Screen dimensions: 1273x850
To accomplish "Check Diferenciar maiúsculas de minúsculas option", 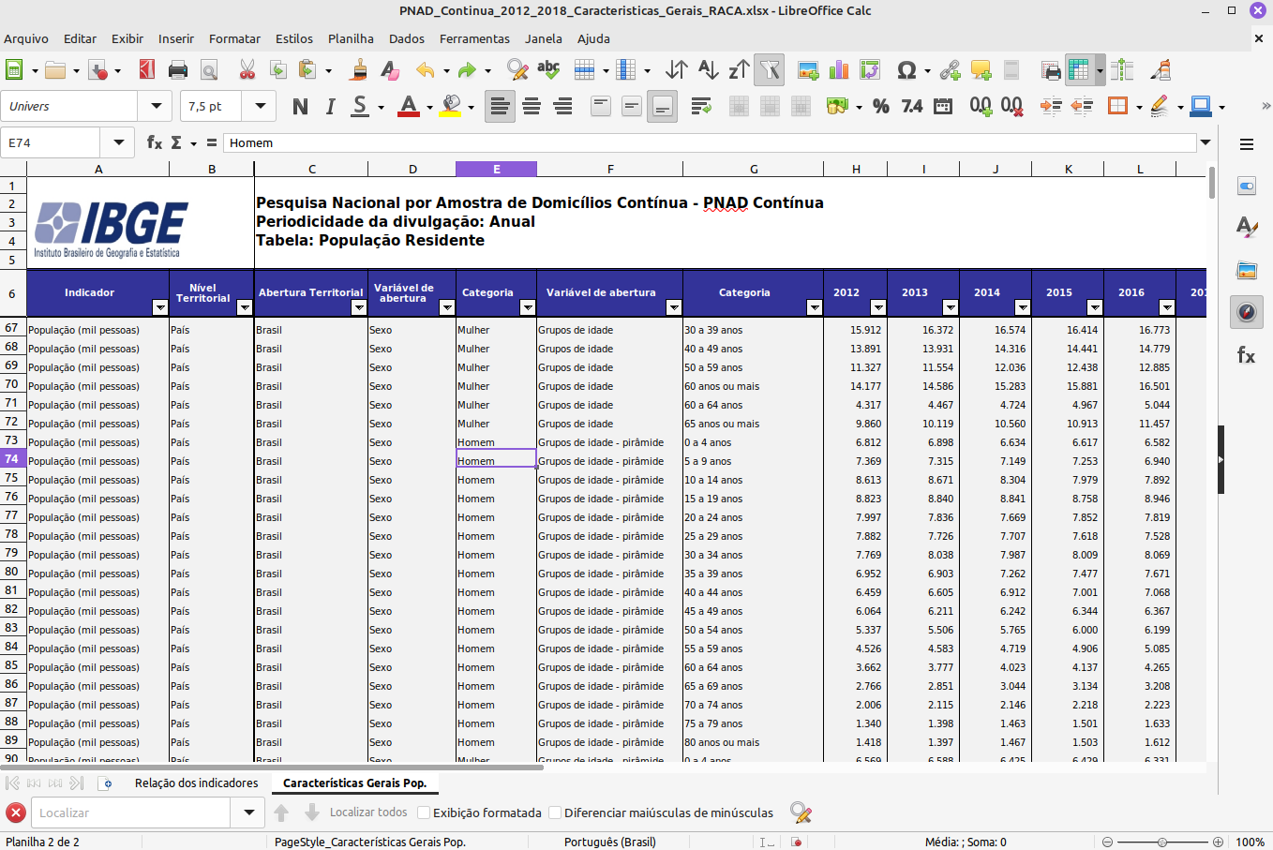I will 555,813.
